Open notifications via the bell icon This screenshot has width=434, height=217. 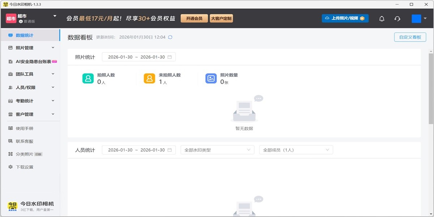click(x=382, y=18)
